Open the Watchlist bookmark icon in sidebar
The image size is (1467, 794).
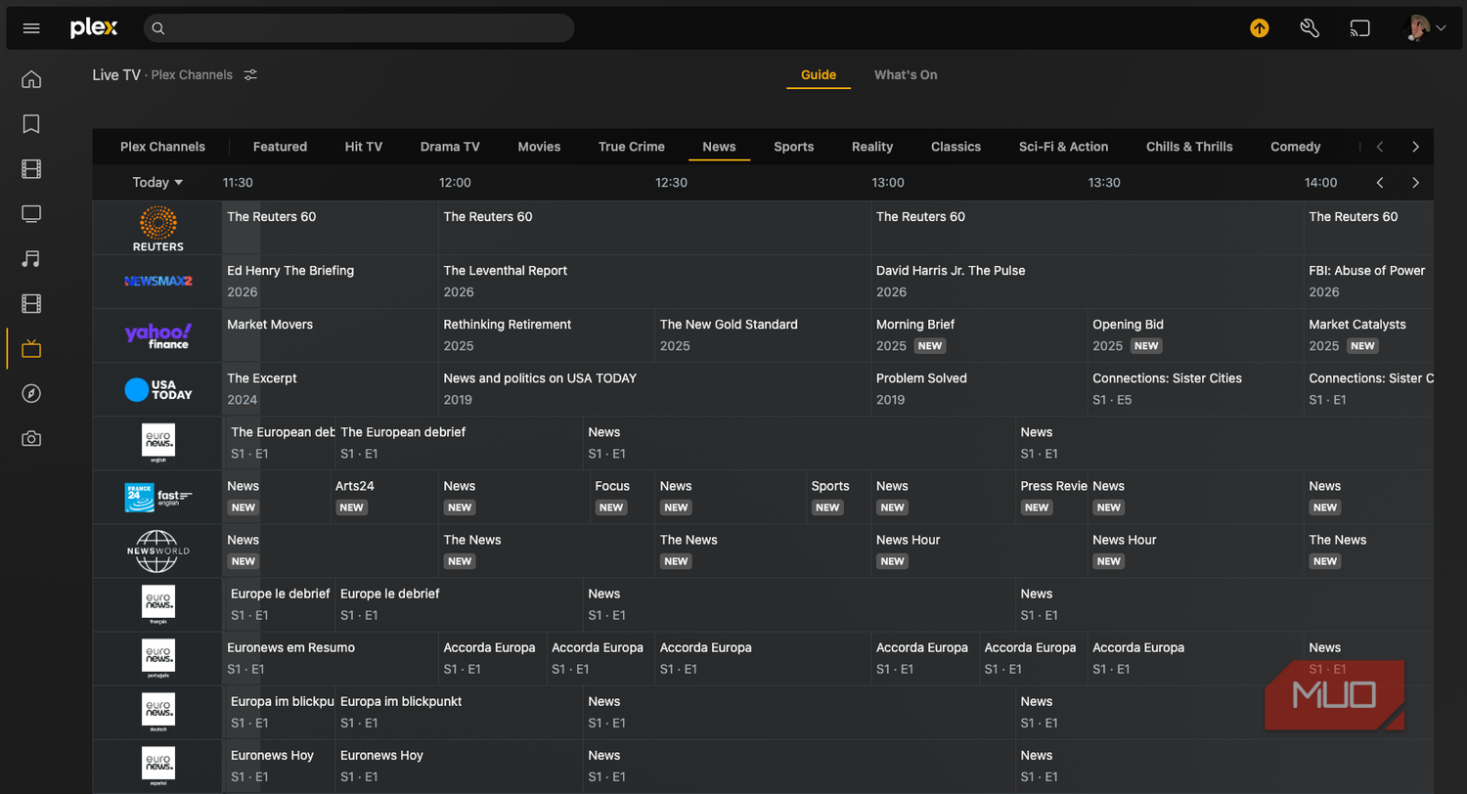coord(31,124)
